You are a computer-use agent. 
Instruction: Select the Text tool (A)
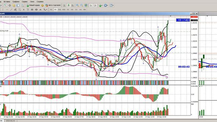[24, 9]
